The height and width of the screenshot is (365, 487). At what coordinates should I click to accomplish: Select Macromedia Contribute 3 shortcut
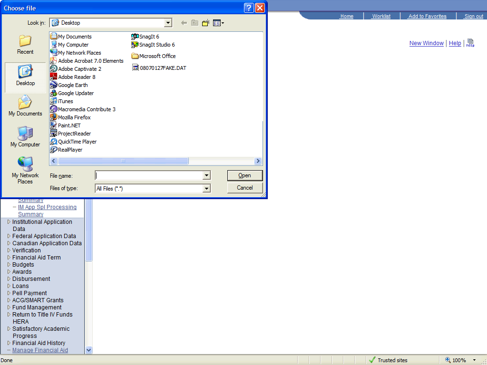coord(83,109)
